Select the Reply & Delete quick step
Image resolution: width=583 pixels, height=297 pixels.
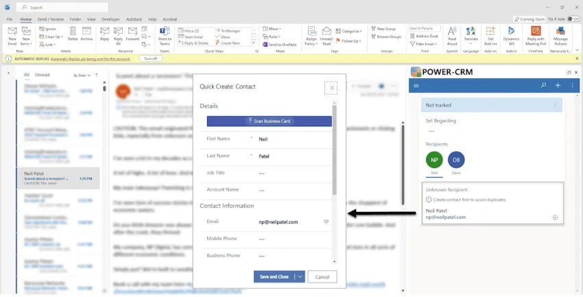[193, 43]
